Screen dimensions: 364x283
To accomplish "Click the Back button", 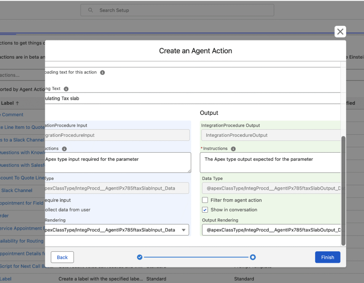I will pyautogui.click(x=62, y=257).
